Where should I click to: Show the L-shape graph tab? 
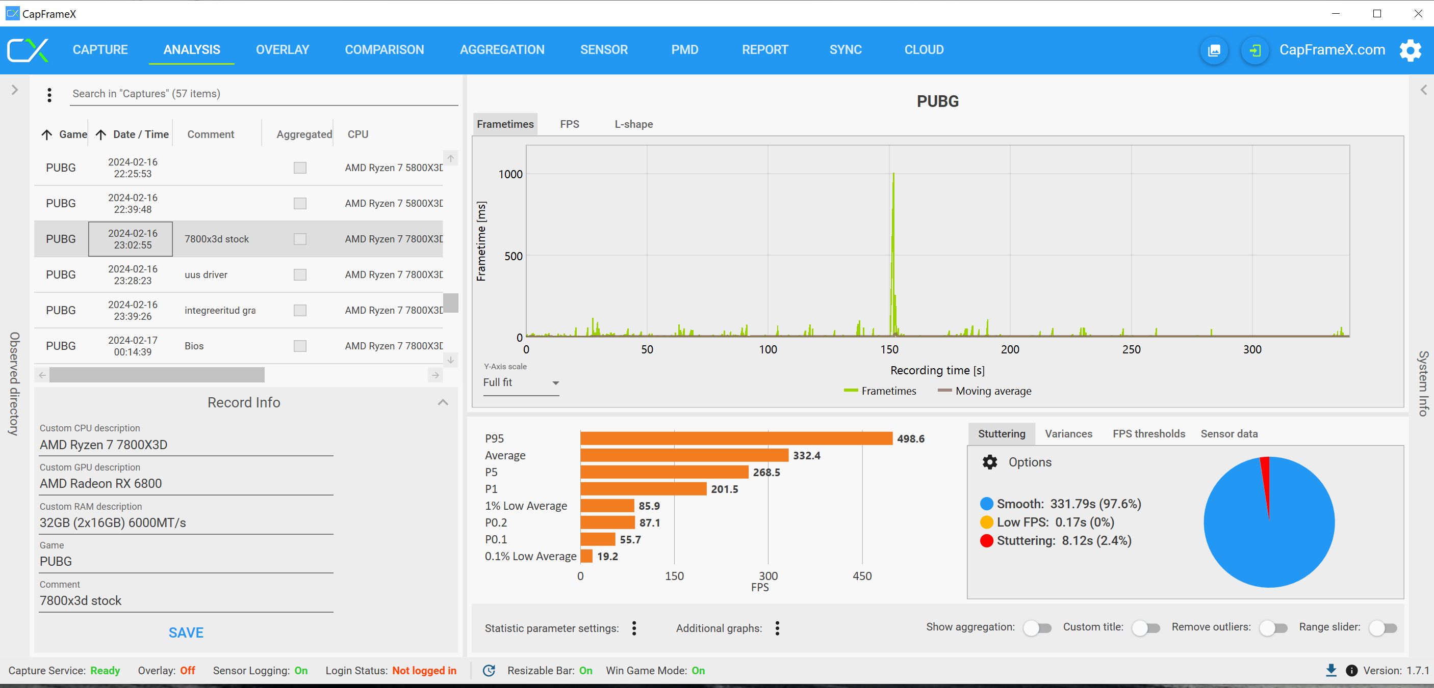[633, 124]
